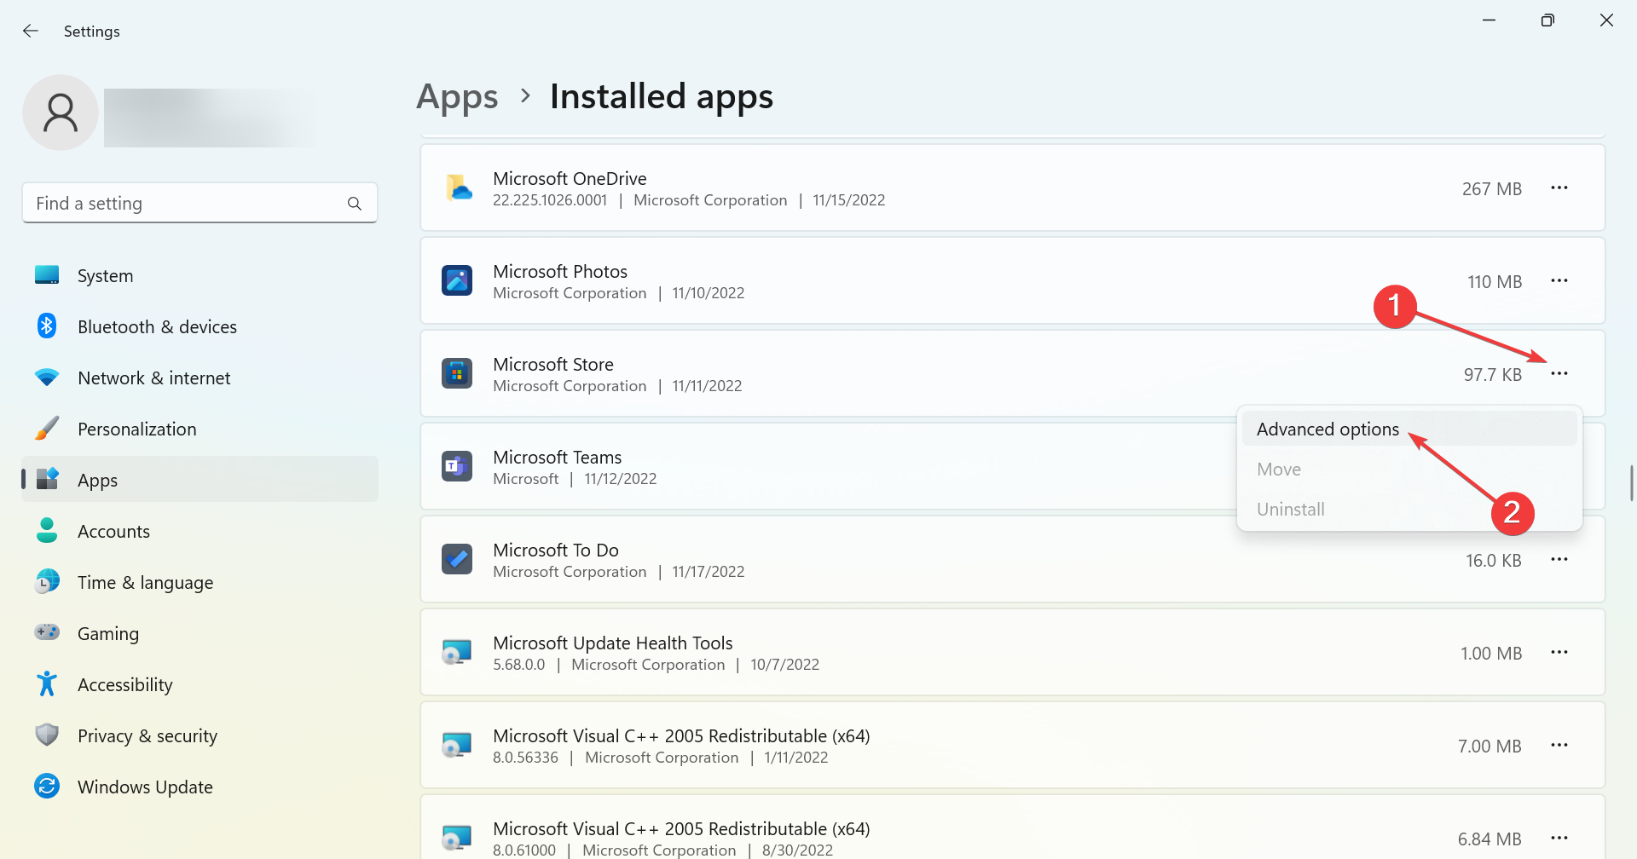The width and height of the screenshot is (1637, 859).
Task: Click the Microsoft Store app icon
Action: [x=457, y=373]
